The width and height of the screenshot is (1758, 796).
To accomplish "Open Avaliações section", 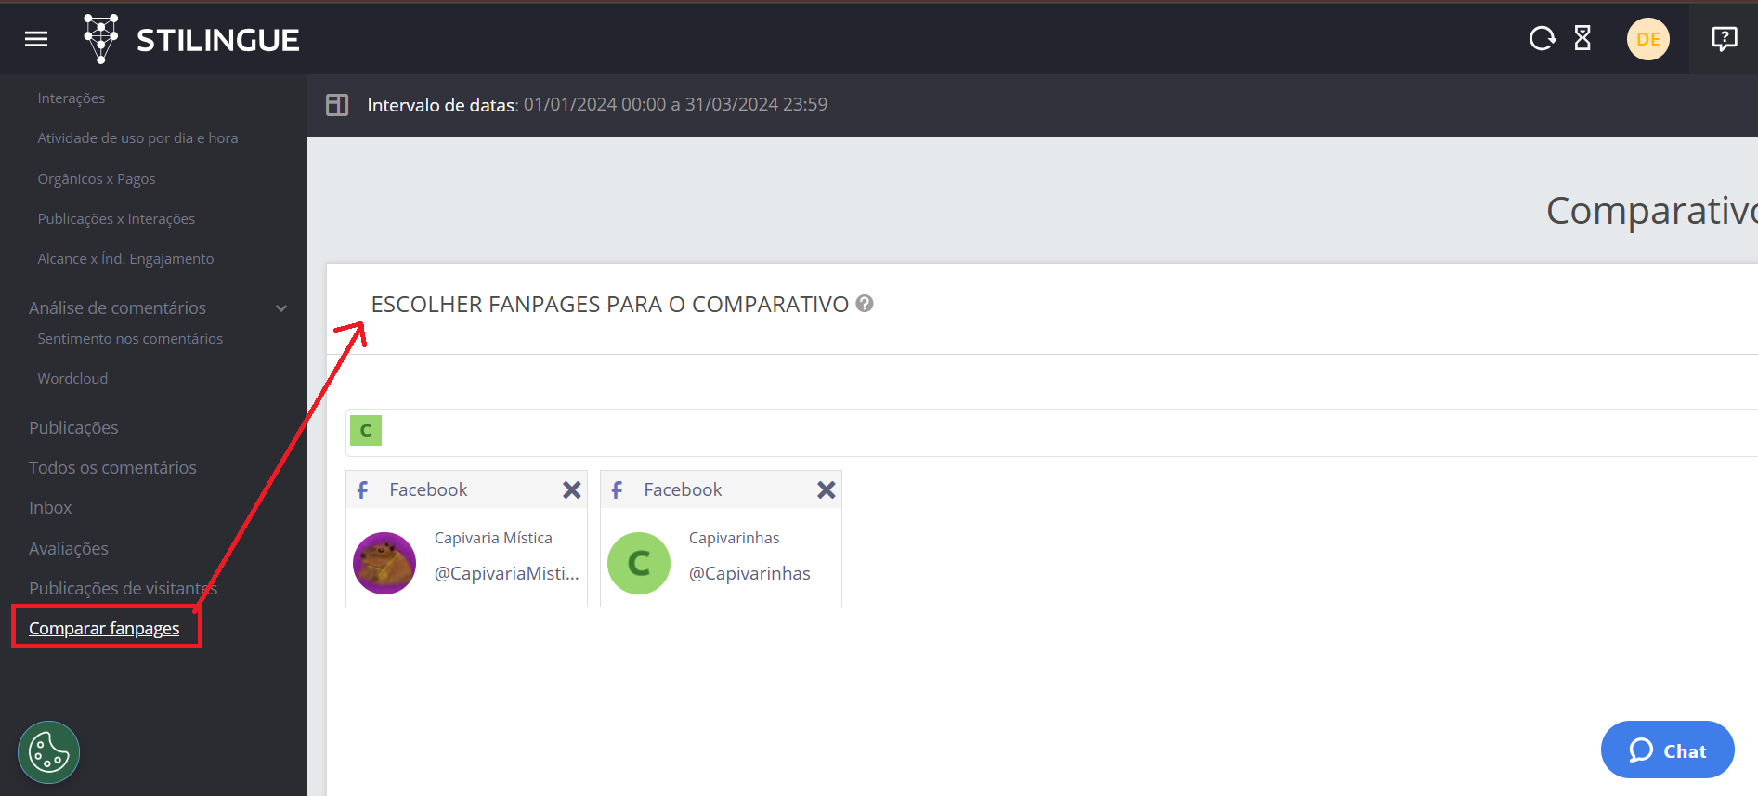I will pos(69,548).
